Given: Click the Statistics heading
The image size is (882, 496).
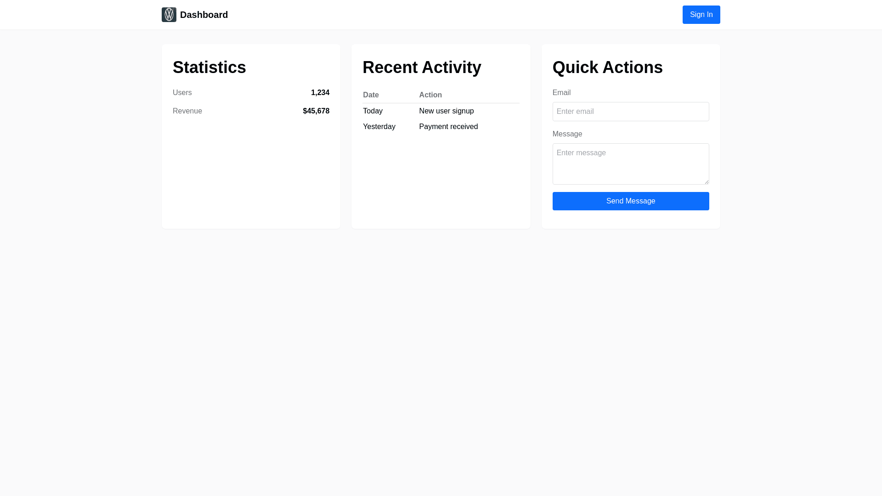Looking at the screenshot, I should (209, 68).
